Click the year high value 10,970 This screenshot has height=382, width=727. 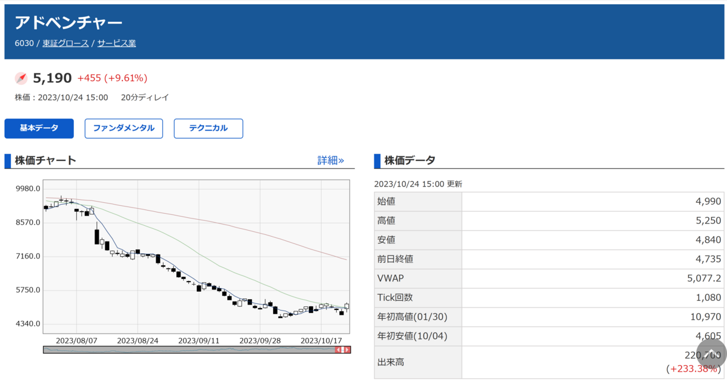tap(706, 317)
